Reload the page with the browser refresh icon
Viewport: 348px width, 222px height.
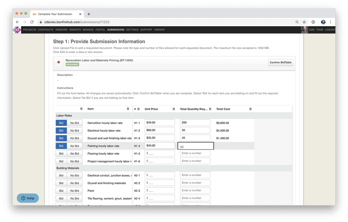point(32,22)
